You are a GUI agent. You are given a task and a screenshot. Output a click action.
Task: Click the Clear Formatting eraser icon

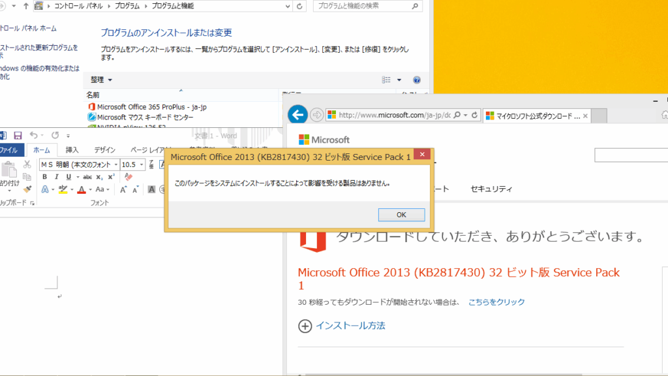(x=129, y=177)
